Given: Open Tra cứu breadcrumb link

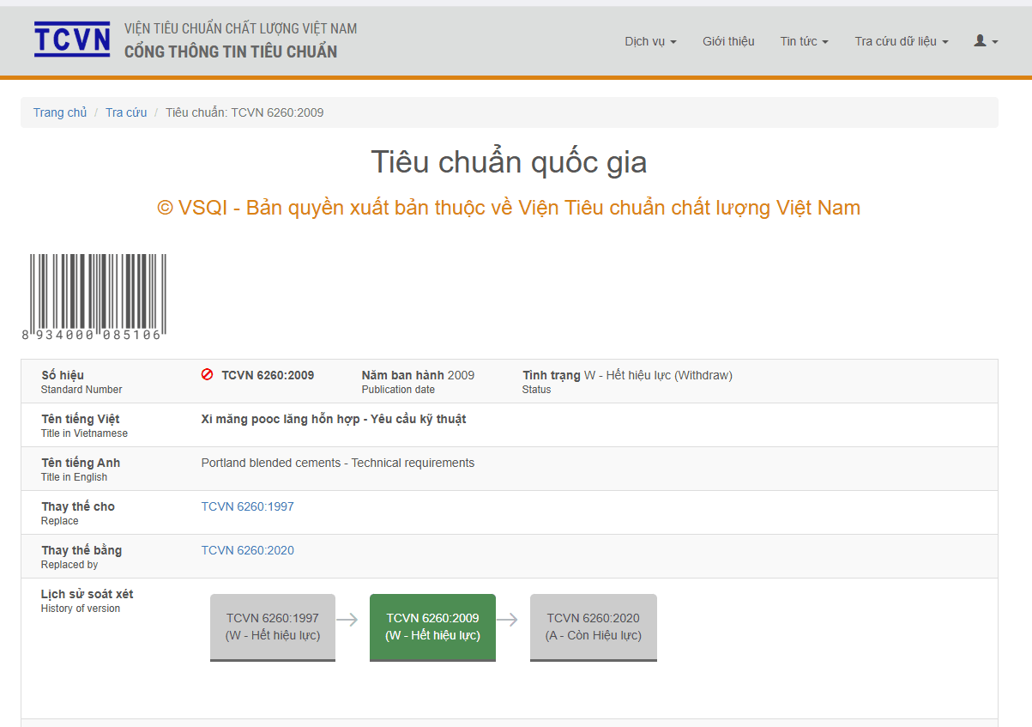Looking at the screenshot, I should 126,112.
